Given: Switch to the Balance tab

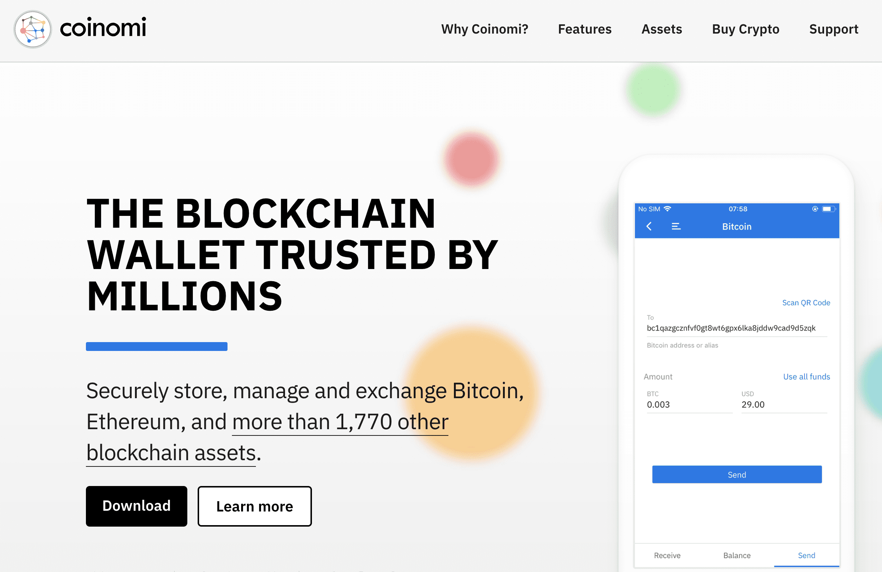Looking at the screenshot, I should click(x=737, y=555).
